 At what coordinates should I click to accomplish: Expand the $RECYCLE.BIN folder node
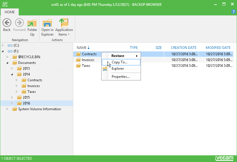click(x=7, y=57)
